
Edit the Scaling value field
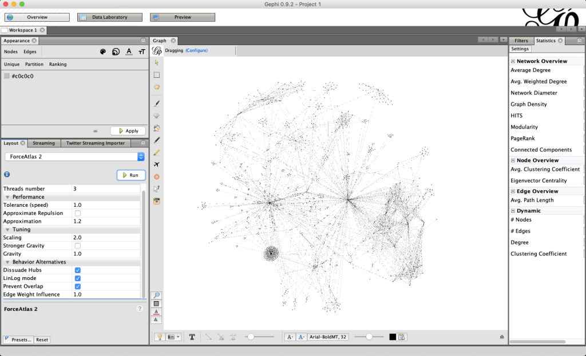pos(106,238)
